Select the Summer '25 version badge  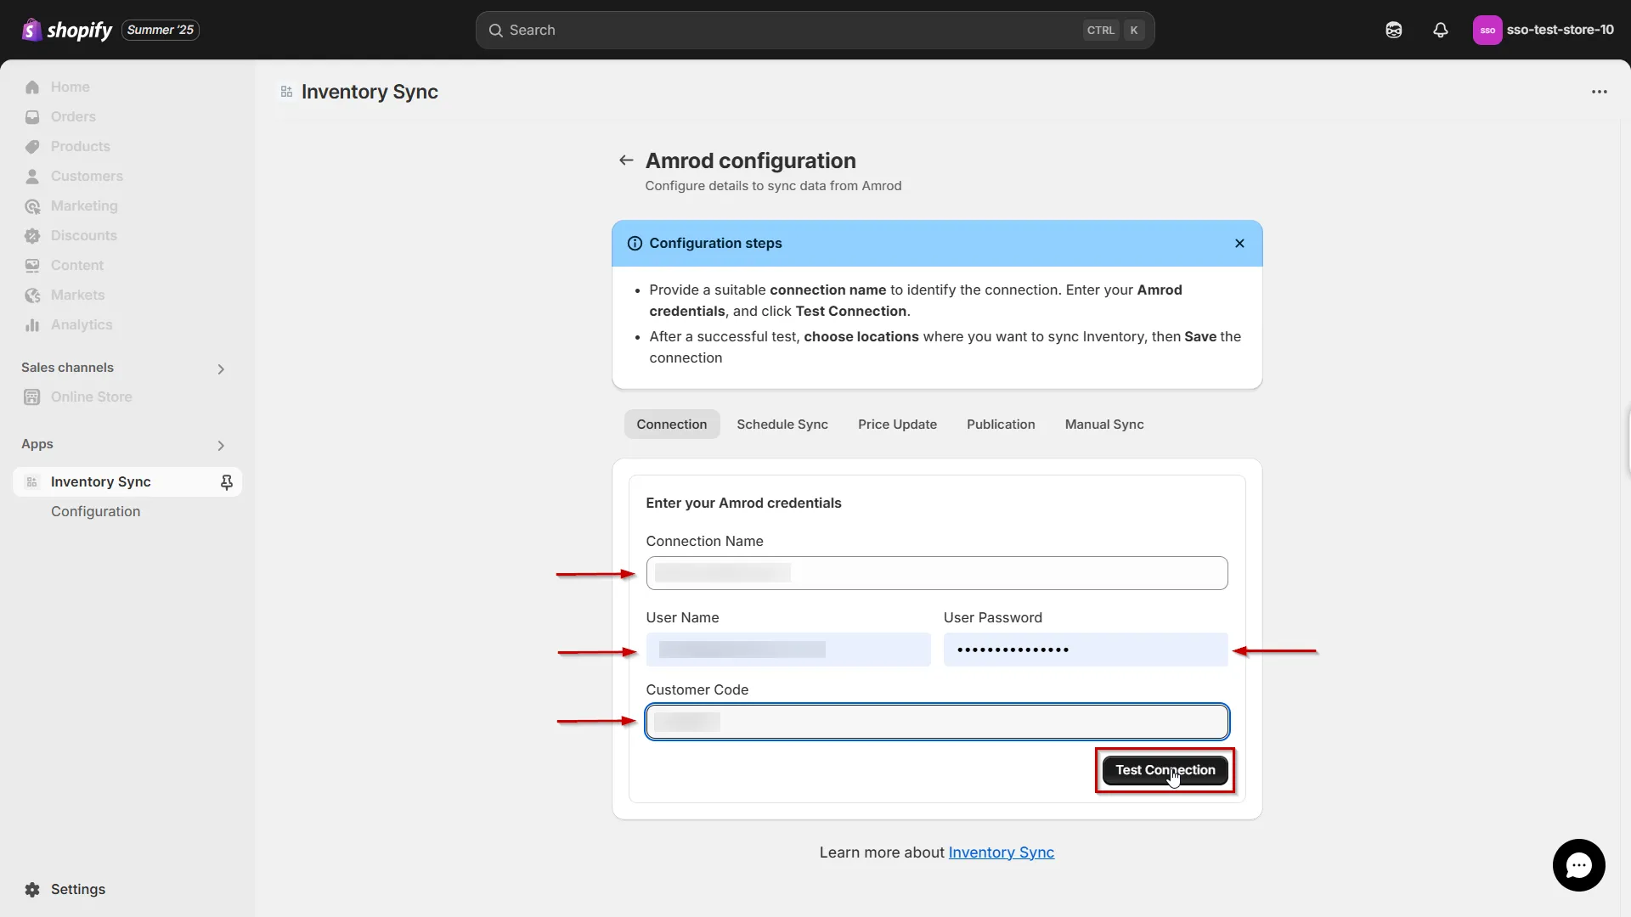(x=160, y=30)
